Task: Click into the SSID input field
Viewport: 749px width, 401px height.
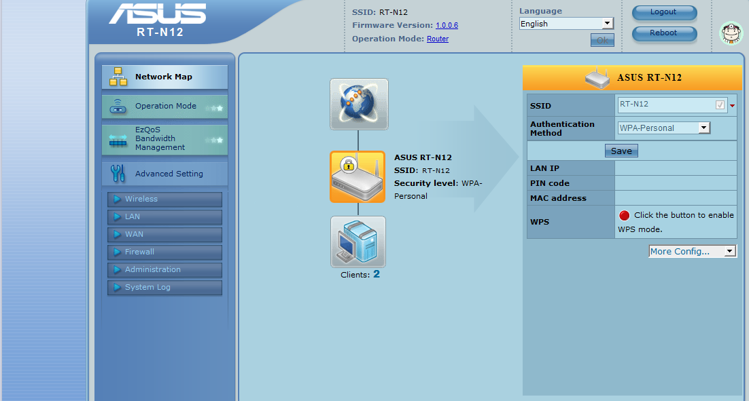Action: coord(673,105)
